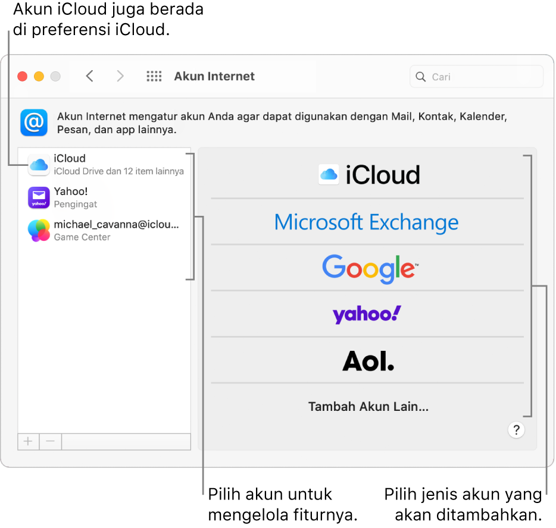The image size is (556, 528).
Task: Add a Google account
Action: pos(368,268)
